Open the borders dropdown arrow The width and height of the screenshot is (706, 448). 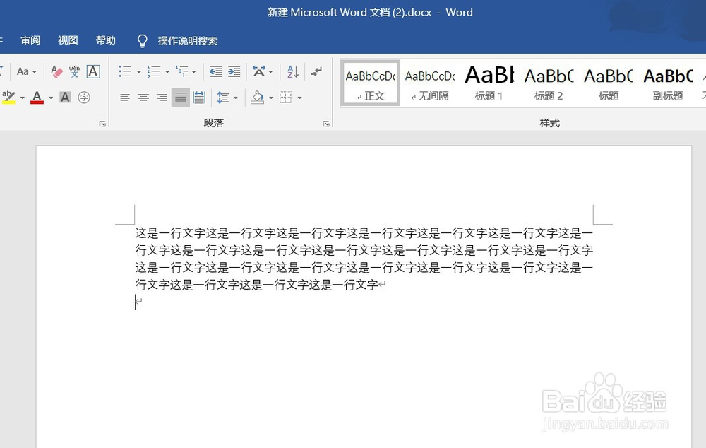tap(299, 97)
